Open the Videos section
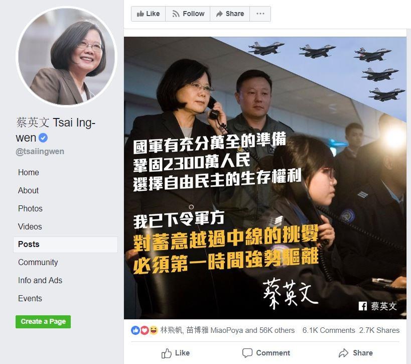This screenshot has width=411, height=364. 30,226
